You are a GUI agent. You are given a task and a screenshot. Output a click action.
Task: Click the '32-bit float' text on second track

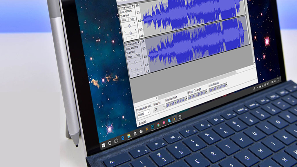click(131, 52)
